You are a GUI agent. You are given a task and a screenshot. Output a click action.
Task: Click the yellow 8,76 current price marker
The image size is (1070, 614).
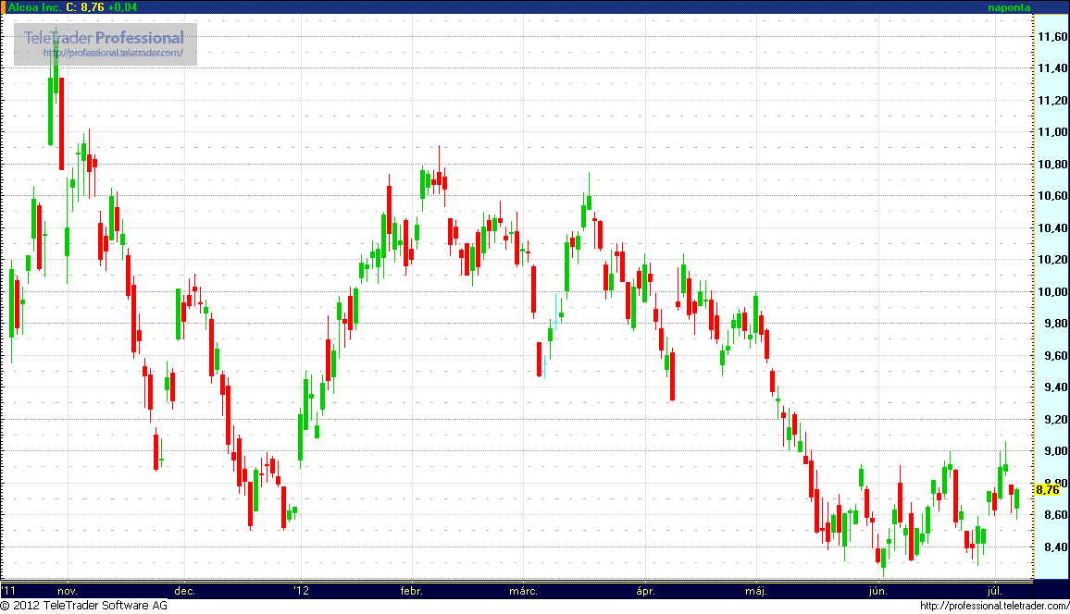1048,490
